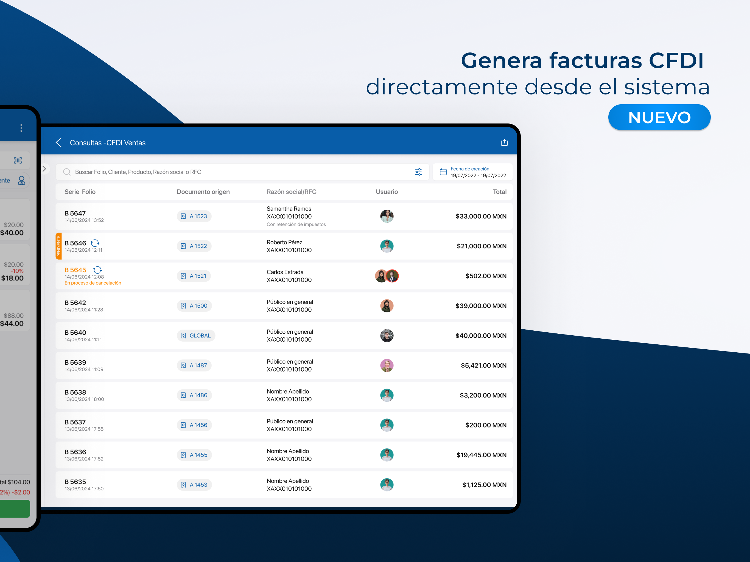Tap the $44.00 product card on left device

15,310
